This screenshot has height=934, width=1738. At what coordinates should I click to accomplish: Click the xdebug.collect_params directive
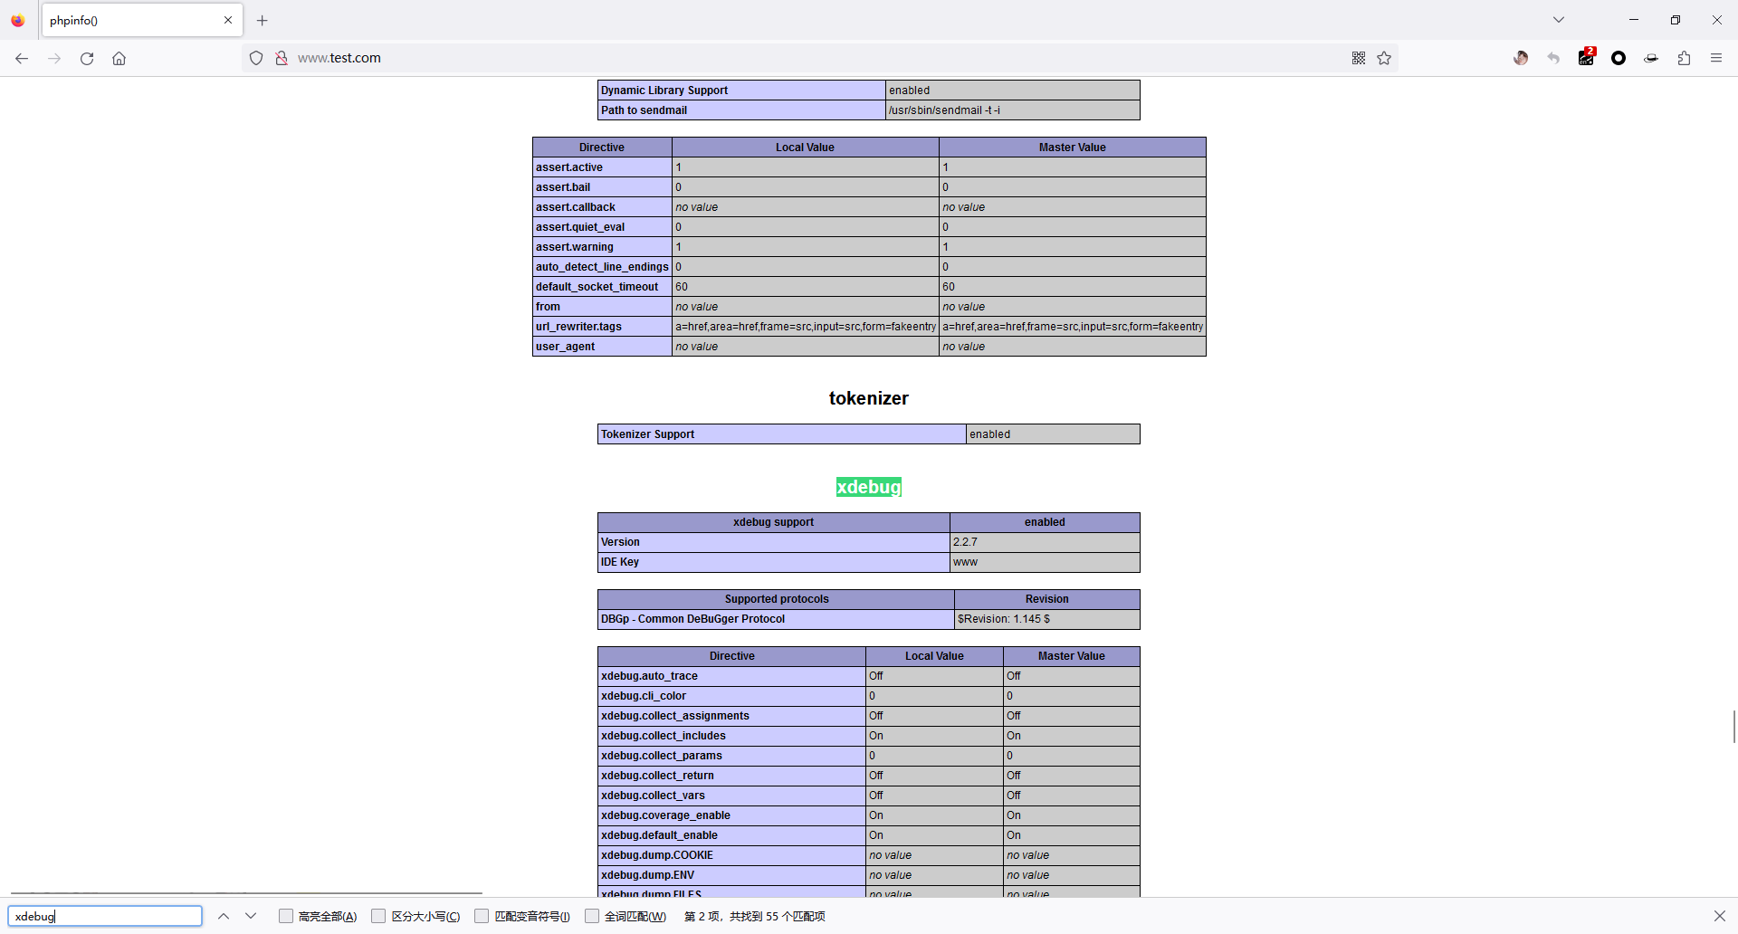coord(662,756)
